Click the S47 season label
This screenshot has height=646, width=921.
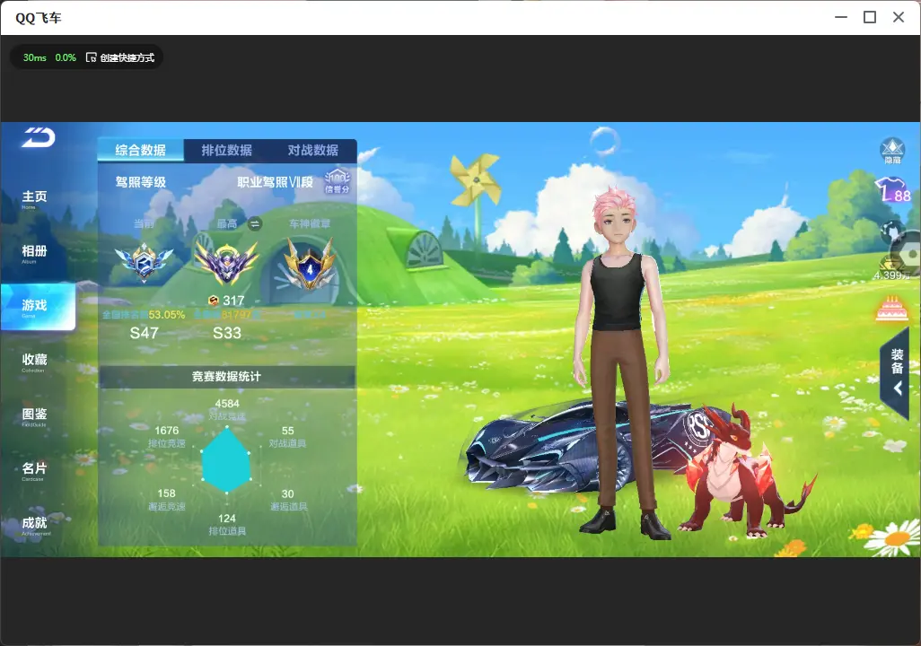pos(144,333)
